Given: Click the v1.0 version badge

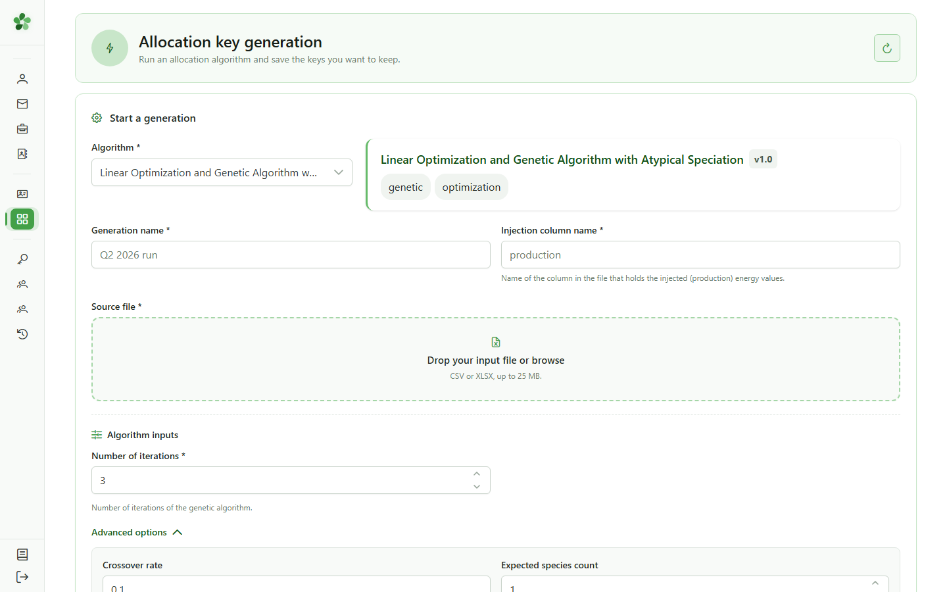Looking at the screenshot, I should point(763,159).
